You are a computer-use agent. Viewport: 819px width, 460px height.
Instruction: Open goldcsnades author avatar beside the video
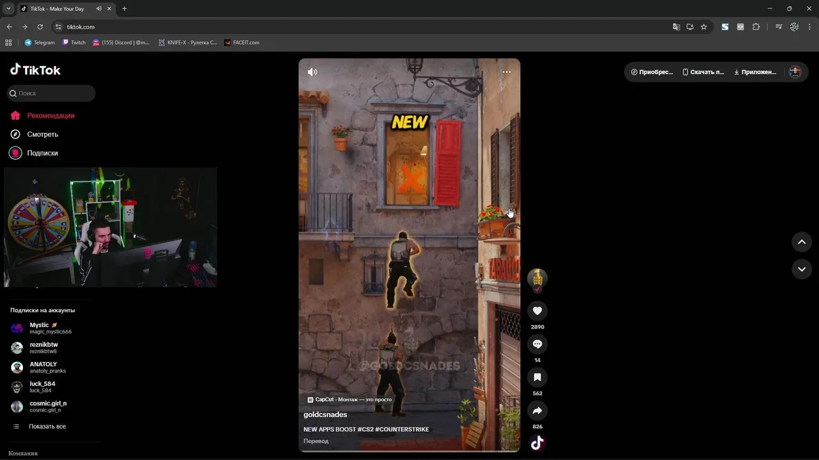[x=537, y=279]
